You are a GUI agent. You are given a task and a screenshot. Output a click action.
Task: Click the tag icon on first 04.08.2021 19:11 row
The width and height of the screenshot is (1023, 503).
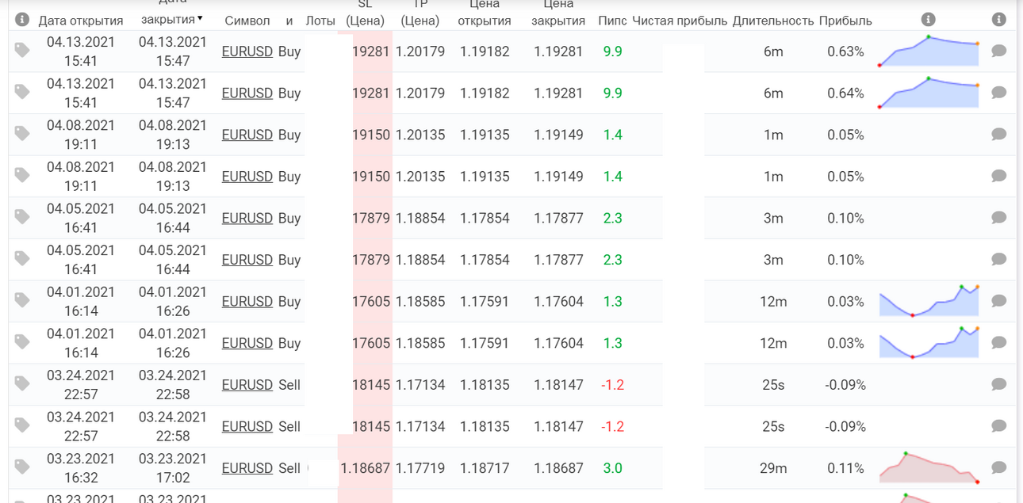click(22, 134)
